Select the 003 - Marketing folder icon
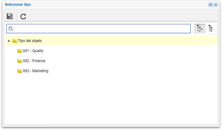The height and width of the screenshot is (130, 222). [x=20, y=71]
